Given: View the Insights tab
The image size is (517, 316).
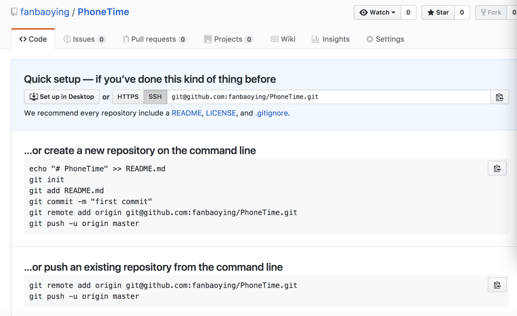Looking at the screenshot, I should pyautogui.click(x=331, y=39).
